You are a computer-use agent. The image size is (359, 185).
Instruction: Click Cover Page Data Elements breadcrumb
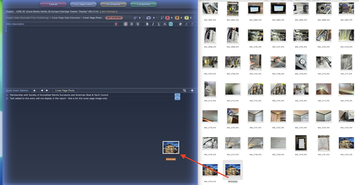(66, 18)
